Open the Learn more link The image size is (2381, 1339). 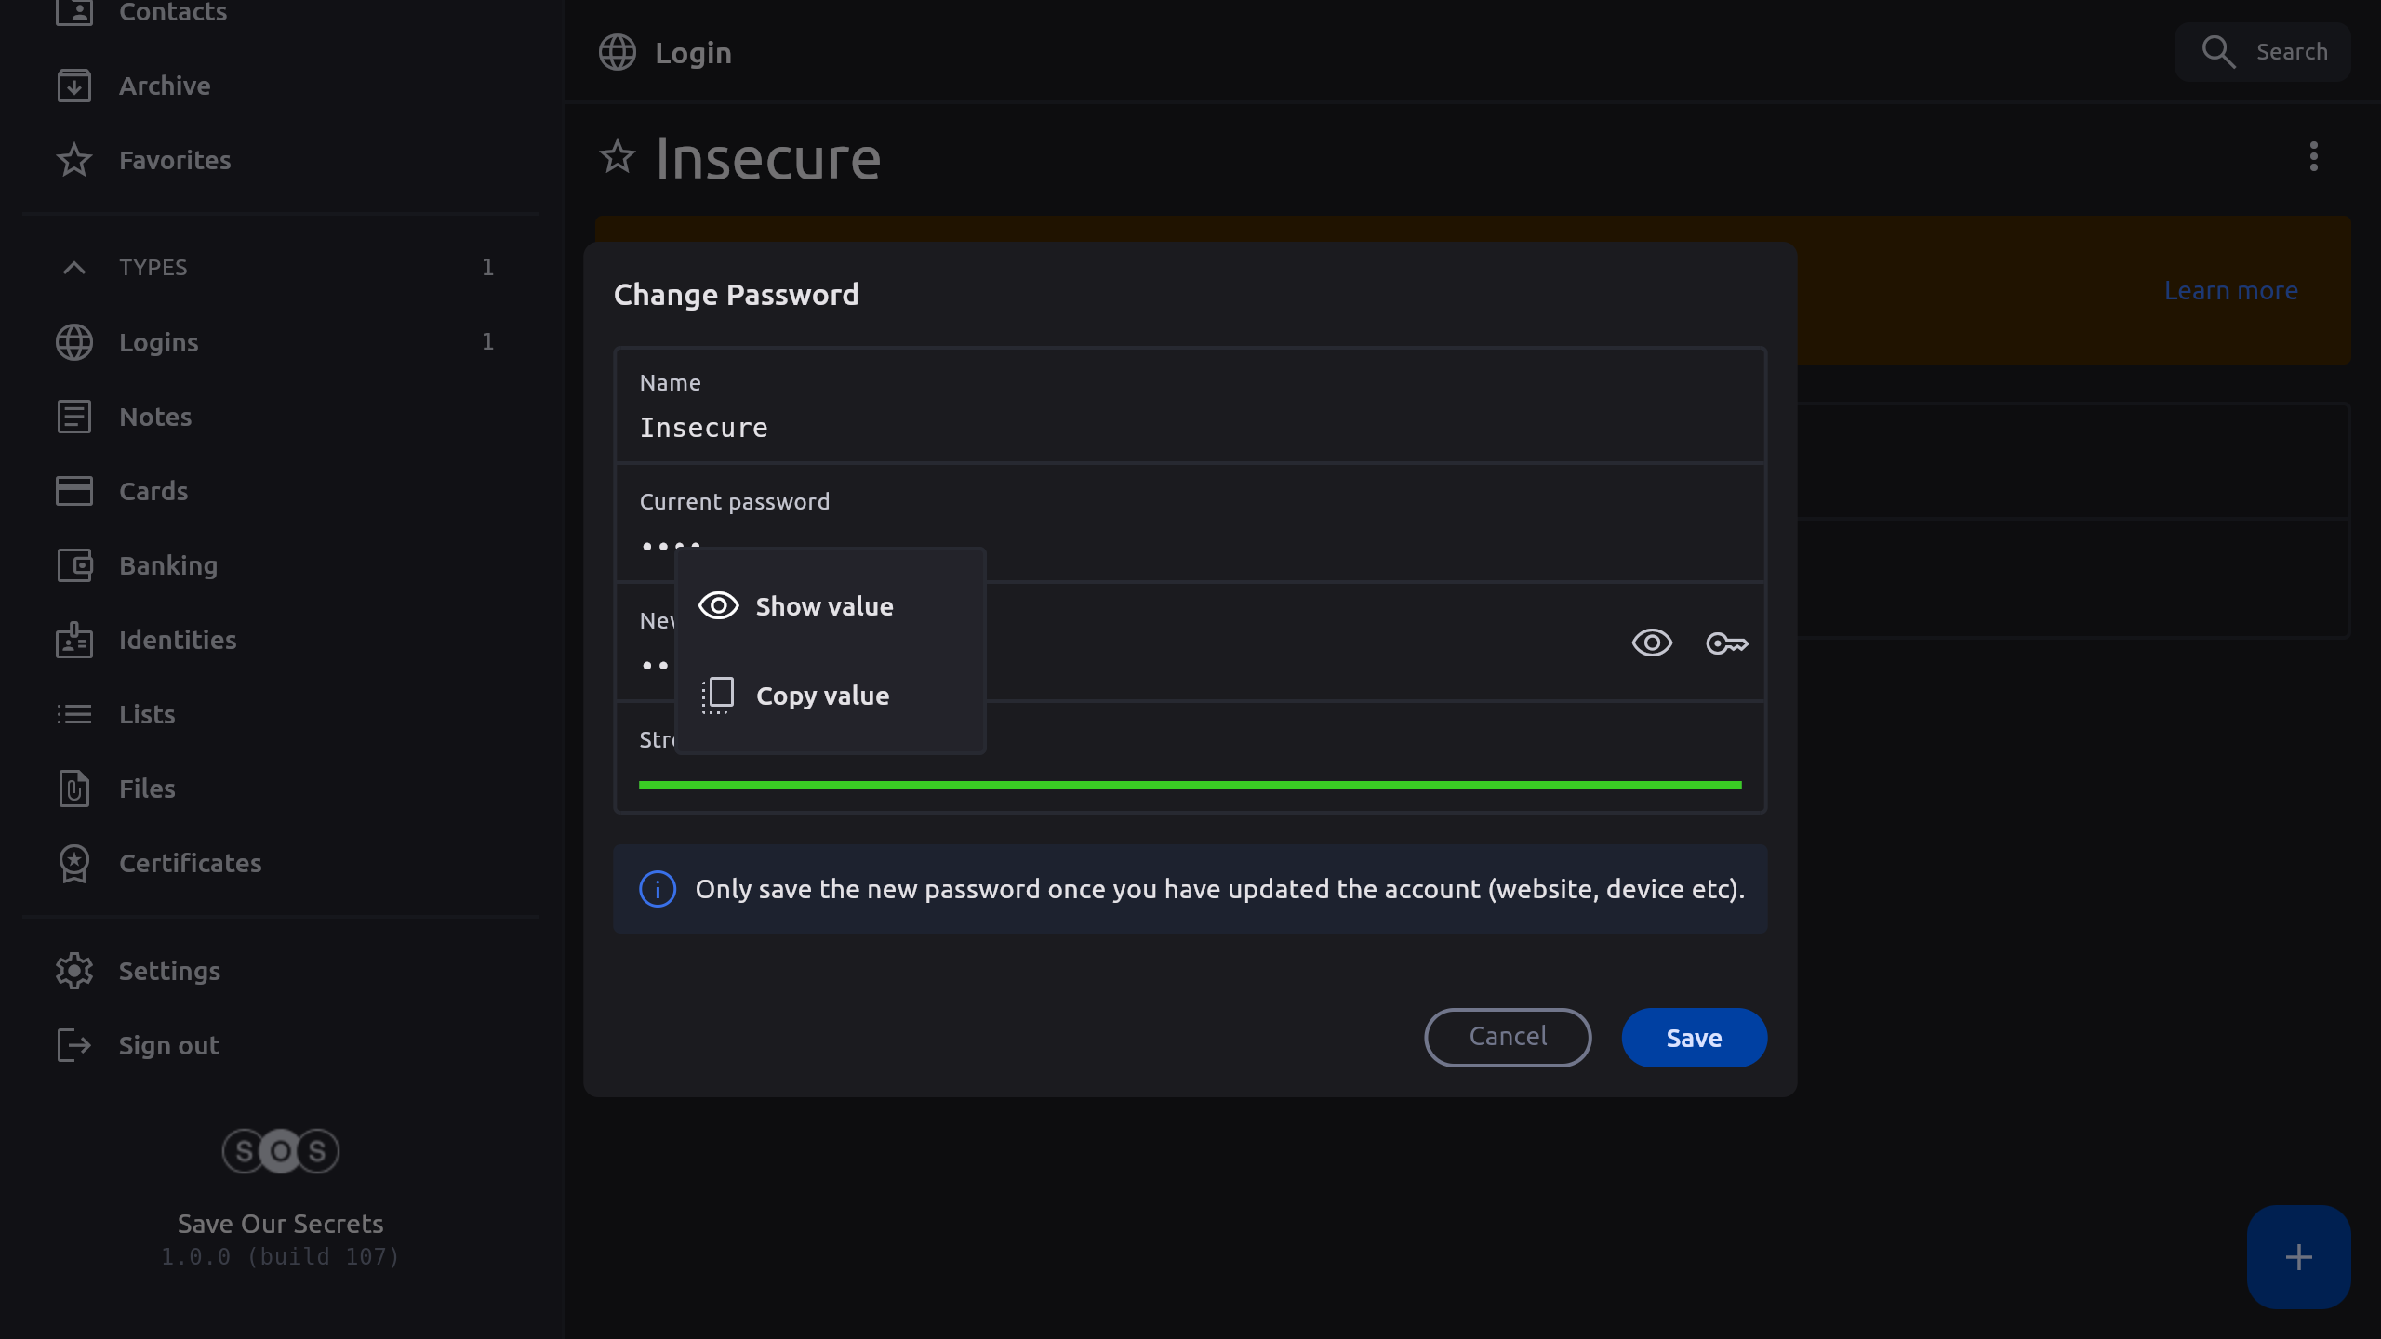click(x=2230, y=291)
